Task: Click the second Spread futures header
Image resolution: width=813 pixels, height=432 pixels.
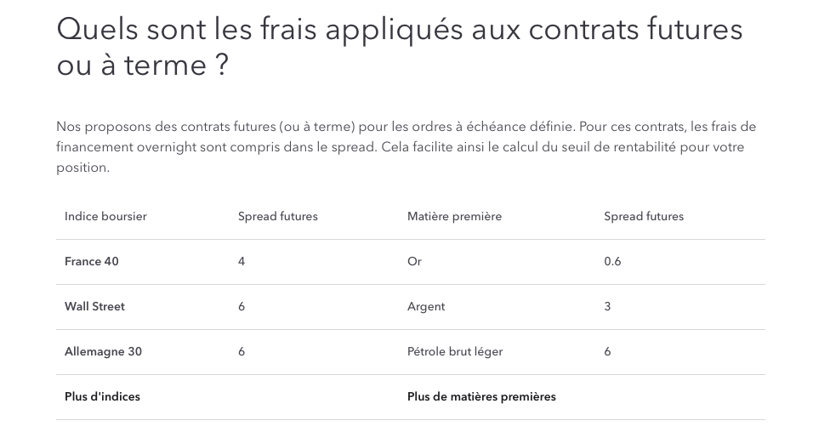Action: coord(644,217)
